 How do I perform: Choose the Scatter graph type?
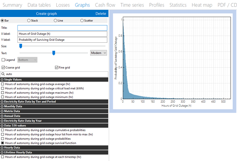point(81,21)
